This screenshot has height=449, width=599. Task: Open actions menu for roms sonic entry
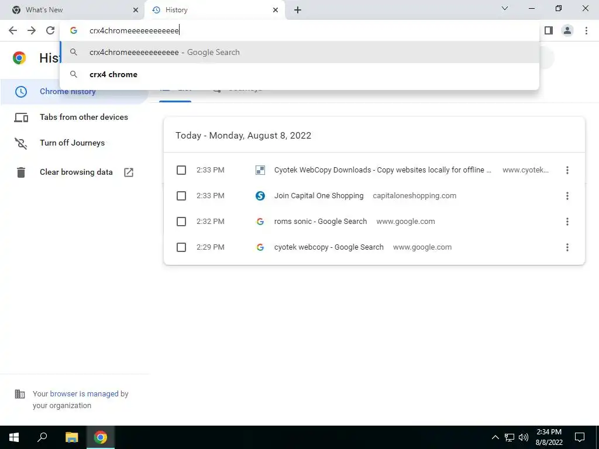click(x=567, y=222)
